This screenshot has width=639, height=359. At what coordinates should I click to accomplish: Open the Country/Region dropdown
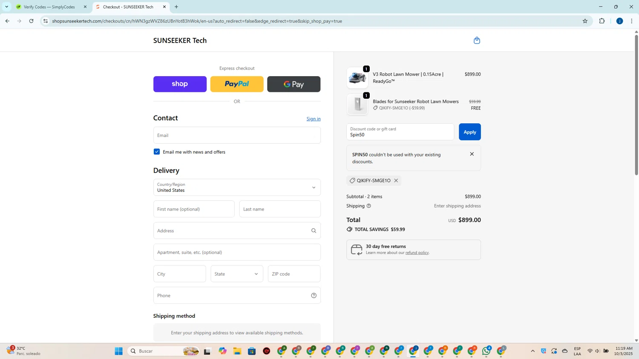point(237,187)
